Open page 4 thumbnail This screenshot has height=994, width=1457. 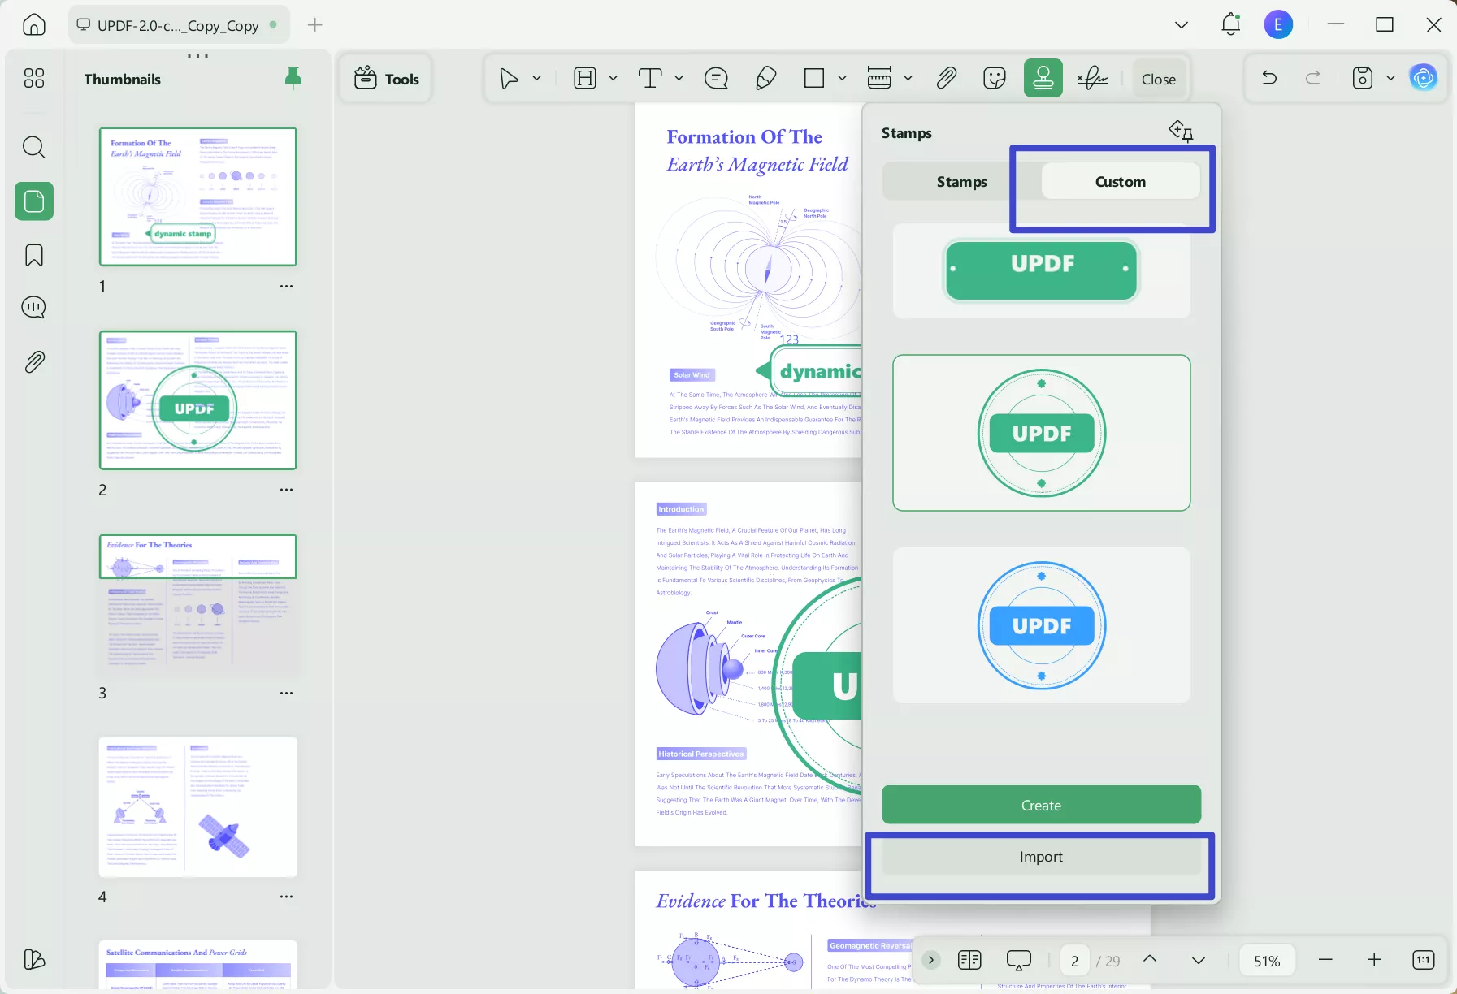click(x=198, y=807)
